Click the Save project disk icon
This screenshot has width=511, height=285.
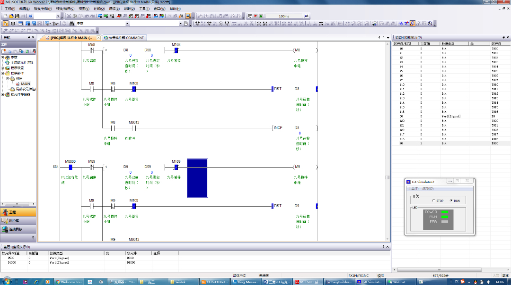tap(18, 16)
